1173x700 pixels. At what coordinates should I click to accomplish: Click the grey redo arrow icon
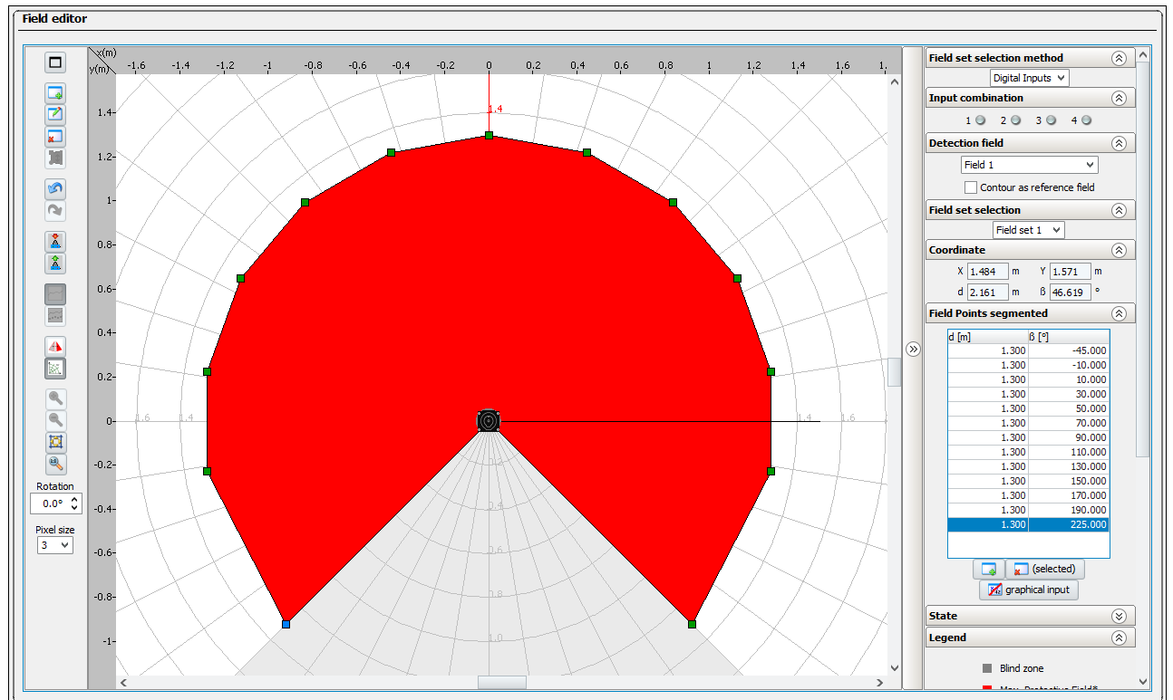[x=55, y=211]
